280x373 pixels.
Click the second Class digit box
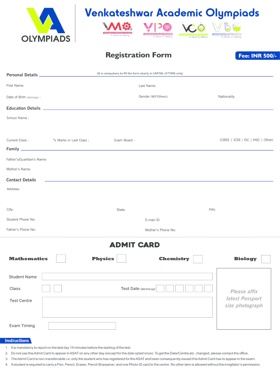pyautogui.click(x=58, y=288)
